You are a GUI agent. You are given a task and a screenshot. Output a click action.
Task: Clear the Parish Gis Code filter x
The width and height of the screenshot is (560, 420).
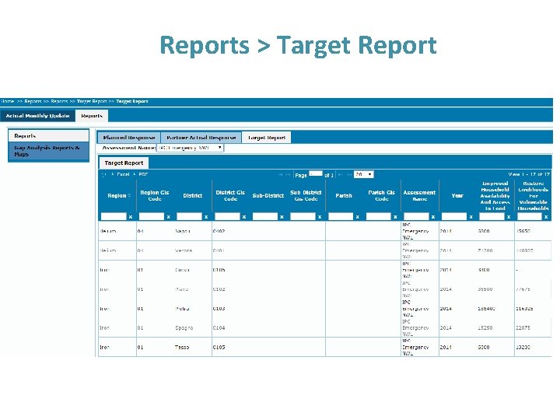coord(395,217)
